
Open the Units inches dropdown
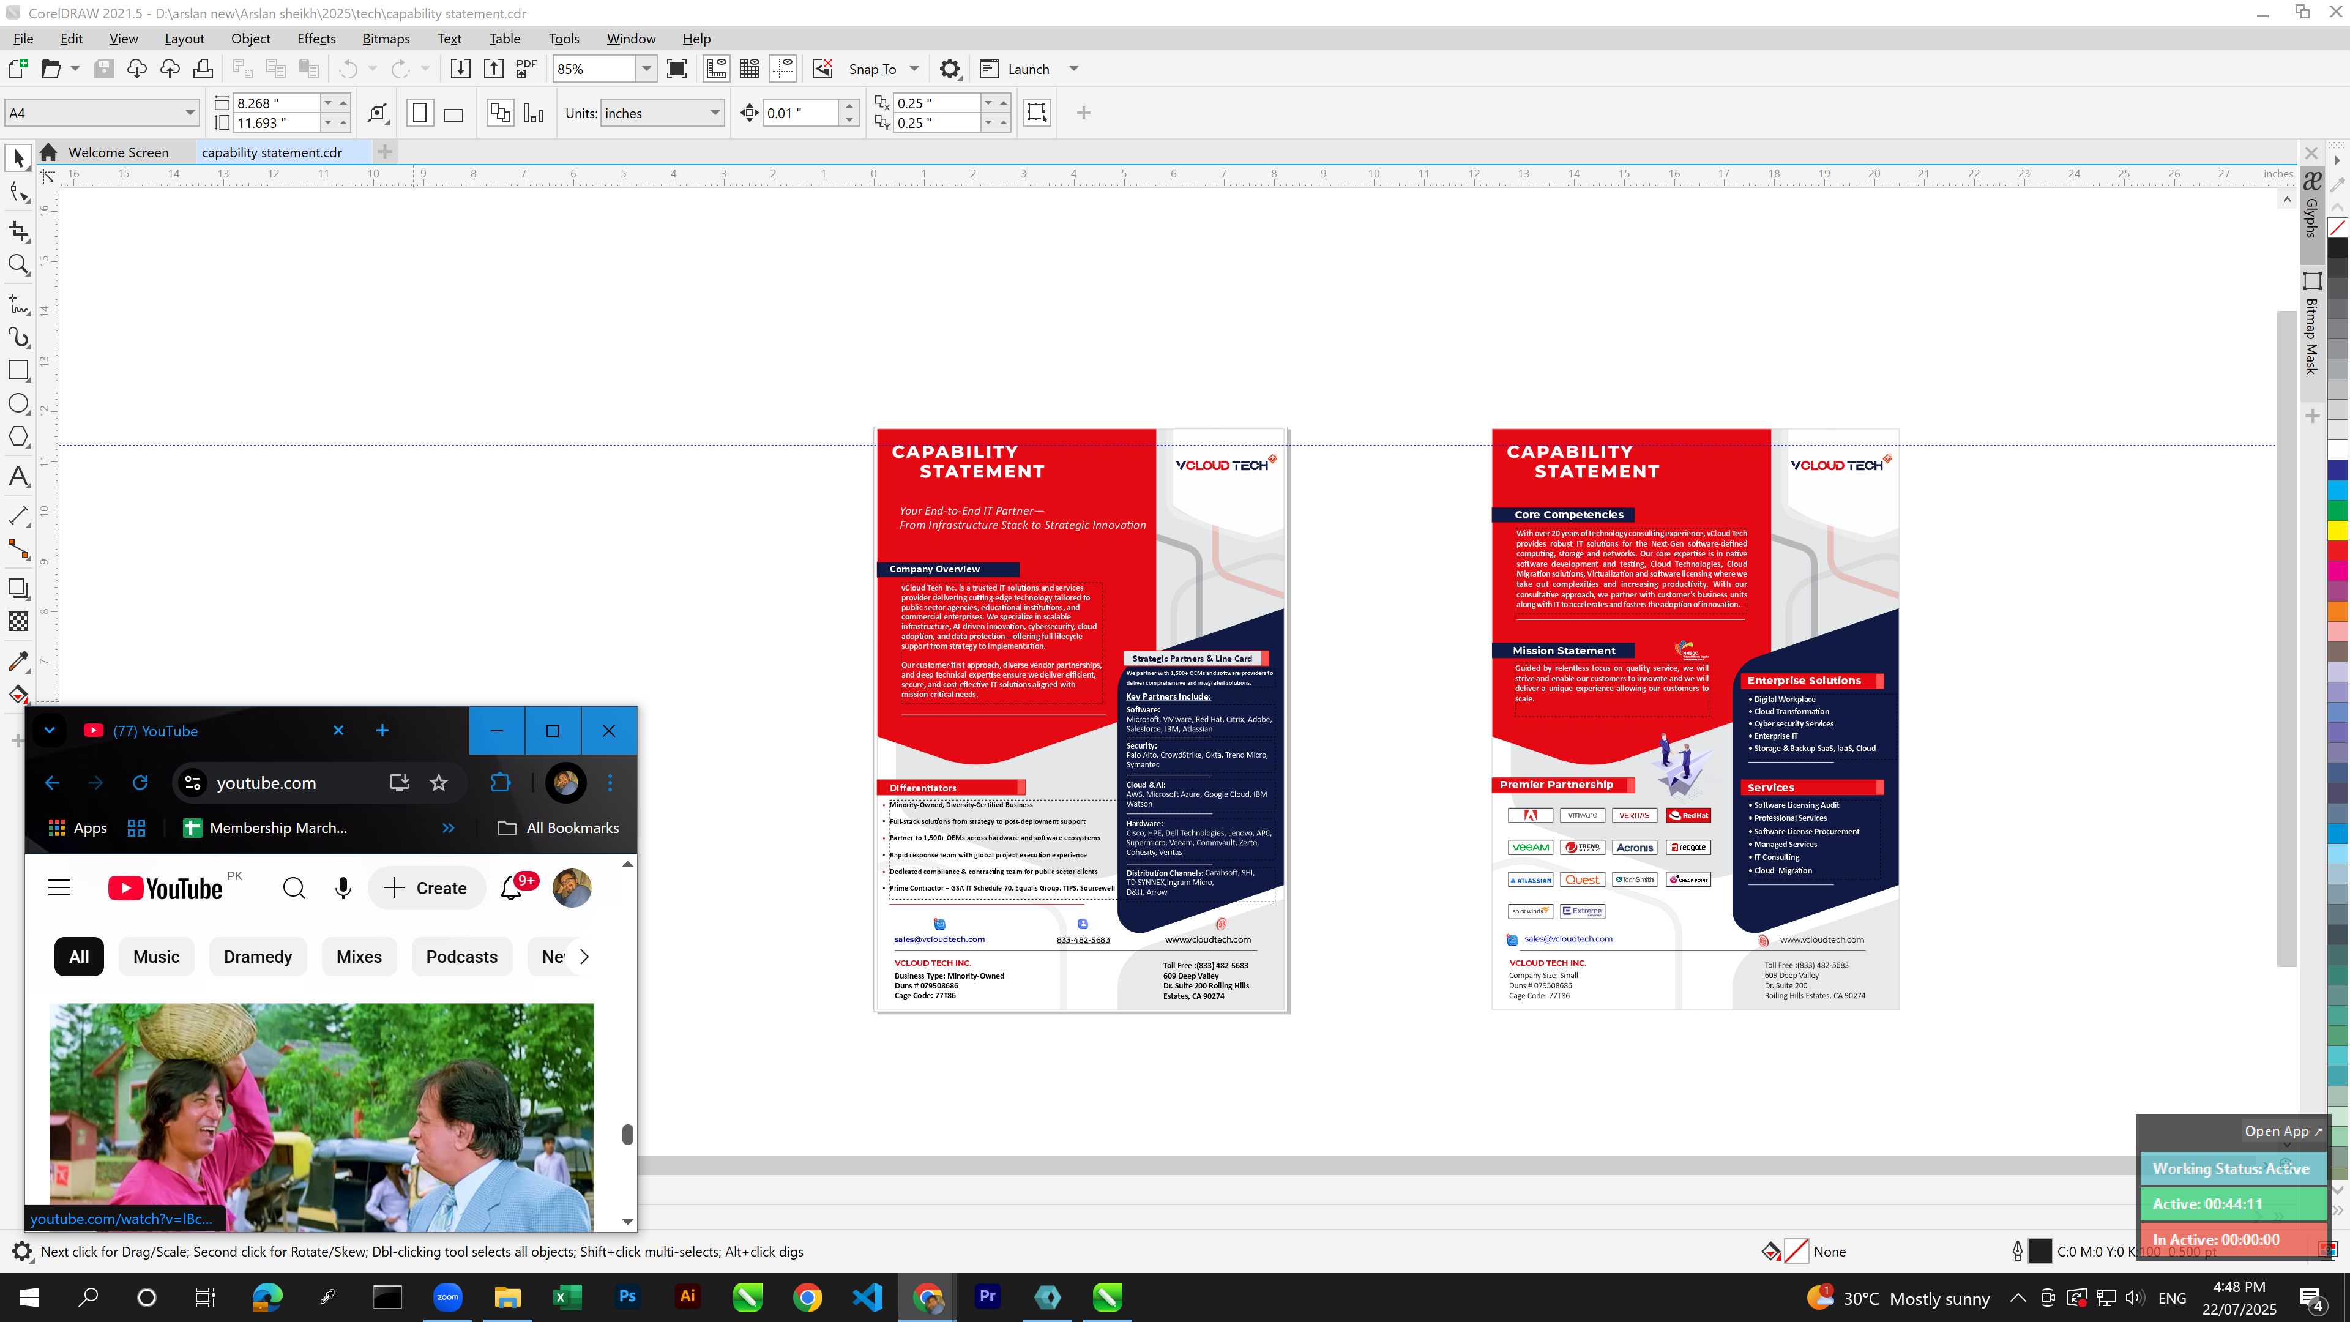715,113
